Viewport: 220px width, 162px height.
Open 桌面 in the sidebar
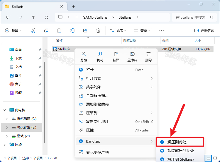pos(18,50)
